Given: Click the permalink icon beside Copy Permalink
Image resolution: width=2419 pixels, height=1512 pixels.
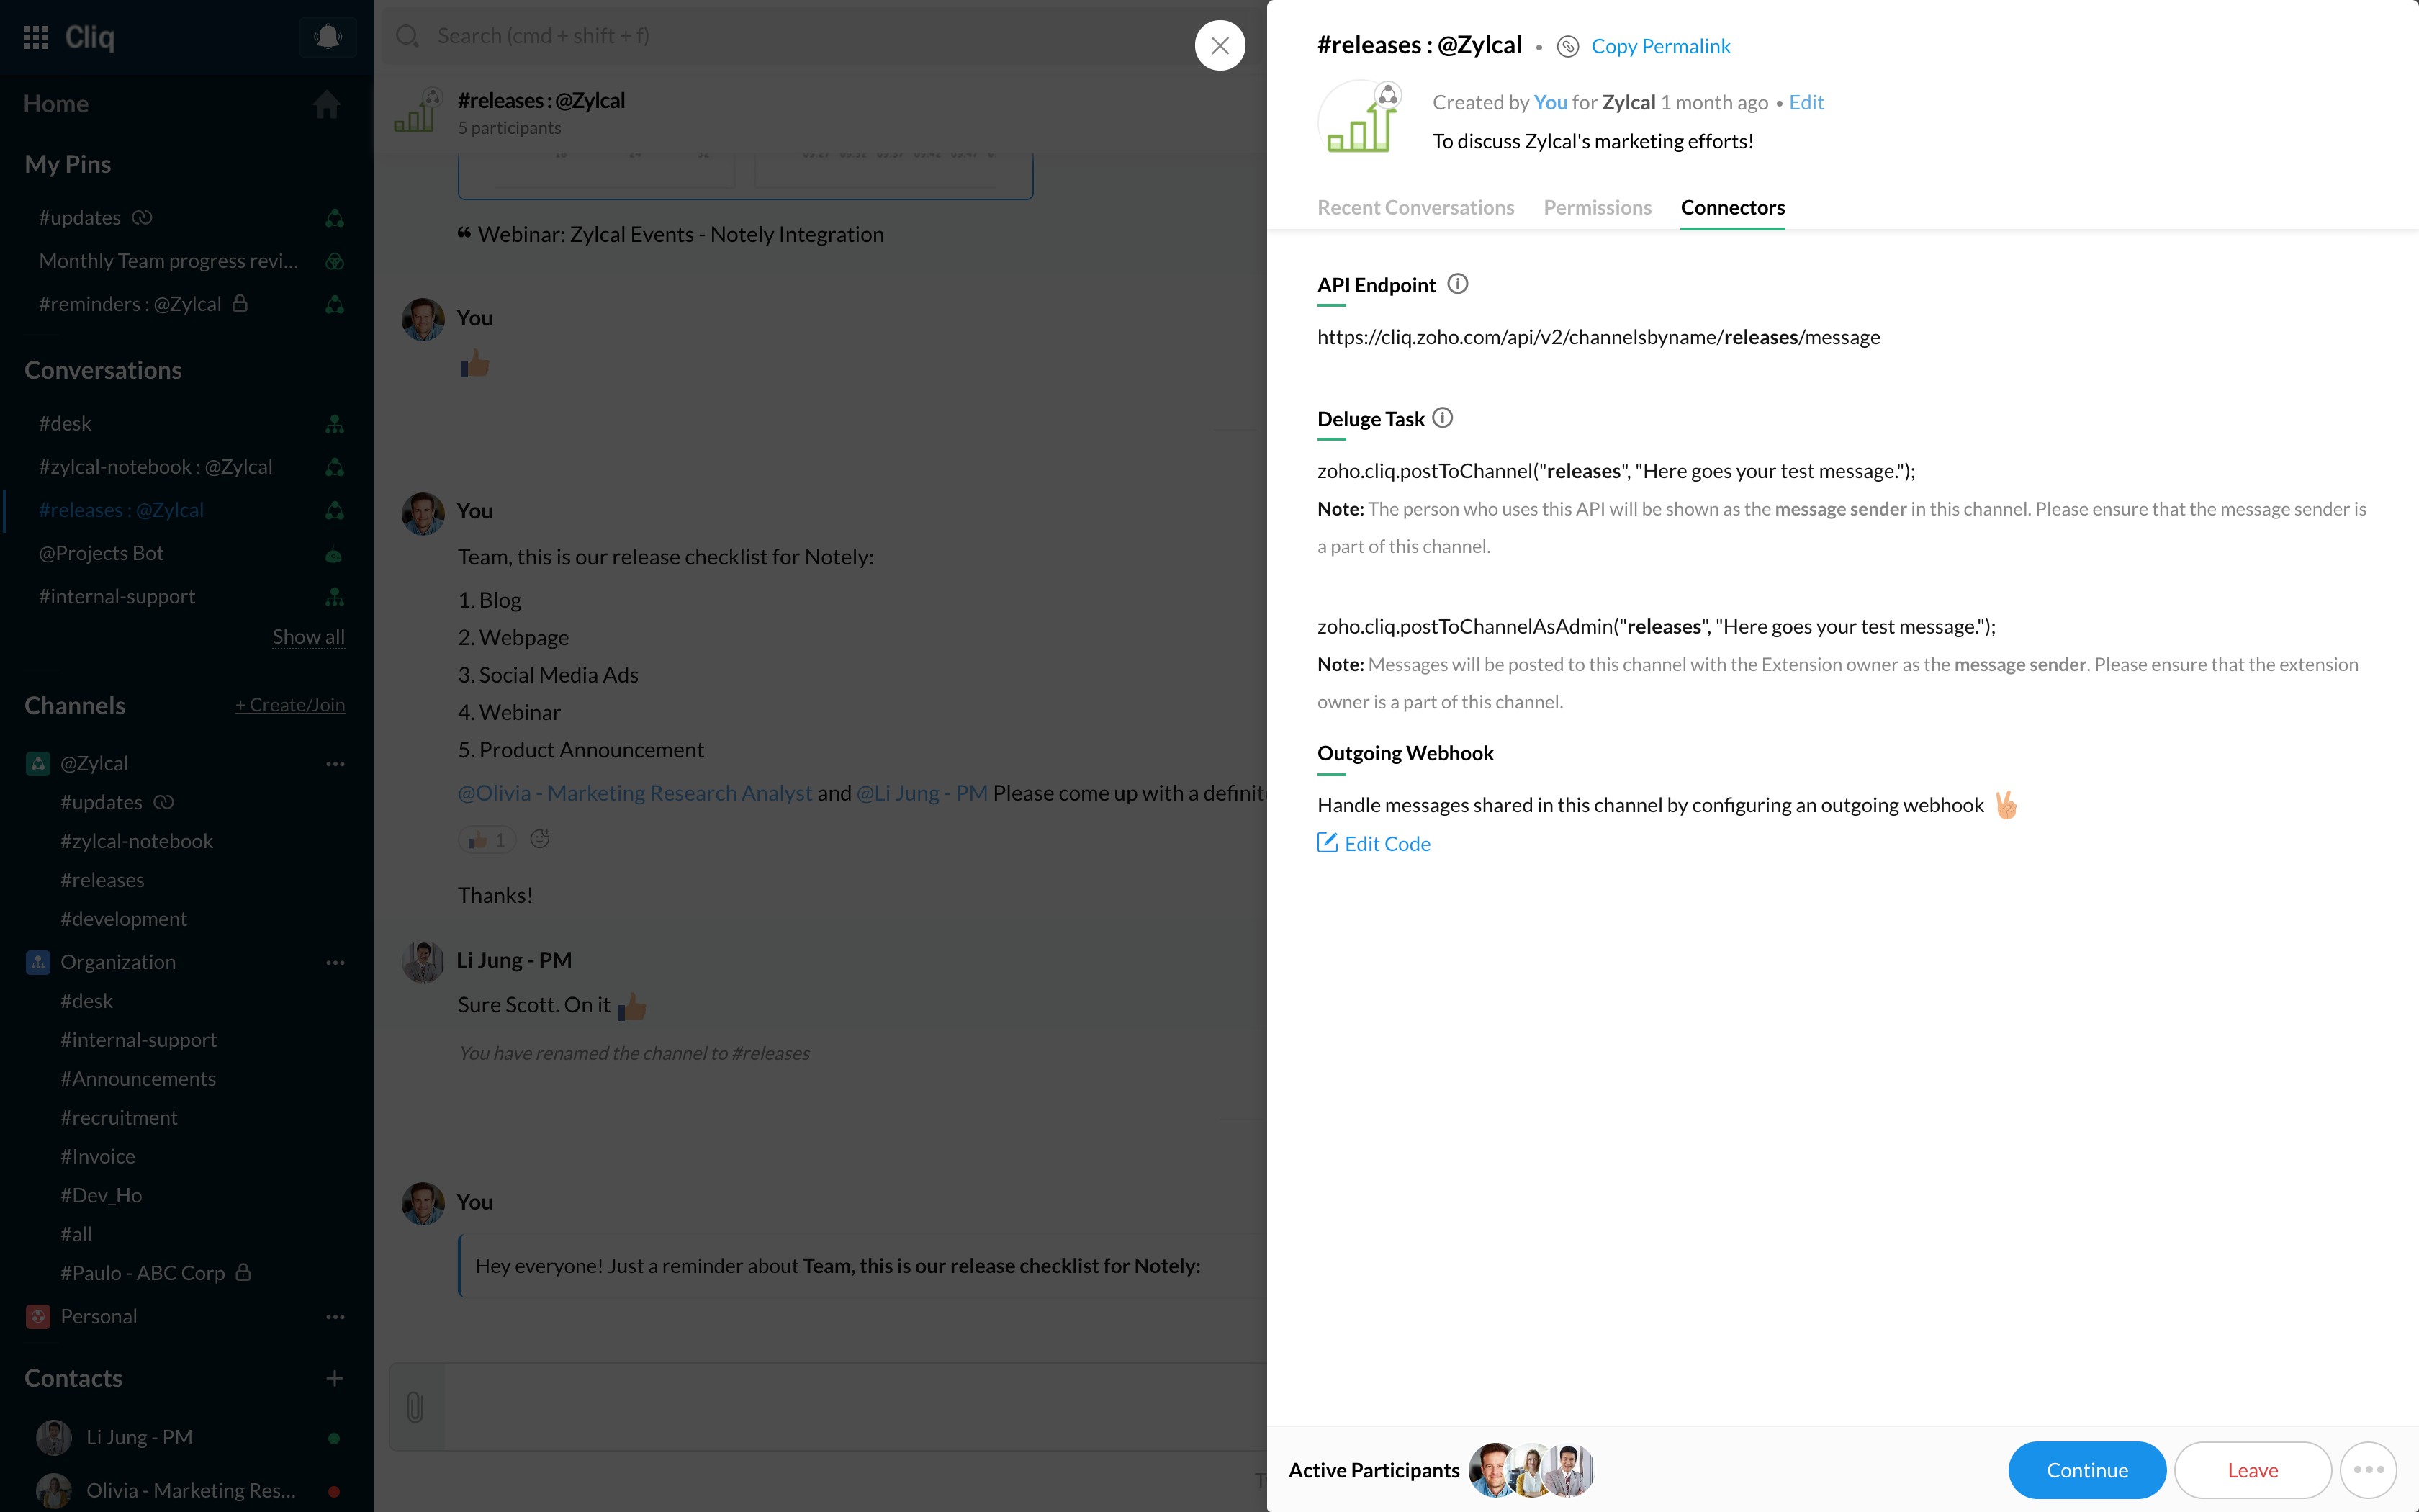Looking at the screenshot, I should click(x=1567, y=46).
